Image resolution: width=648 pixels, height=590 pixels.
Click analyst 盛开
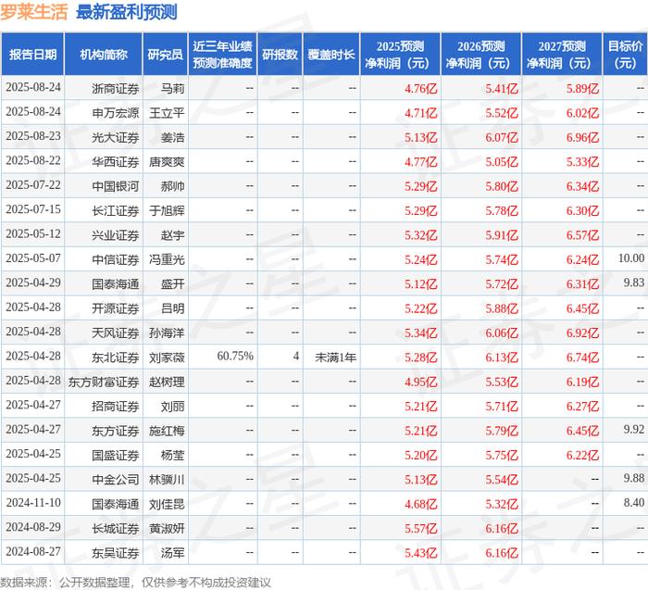point(173,284)
